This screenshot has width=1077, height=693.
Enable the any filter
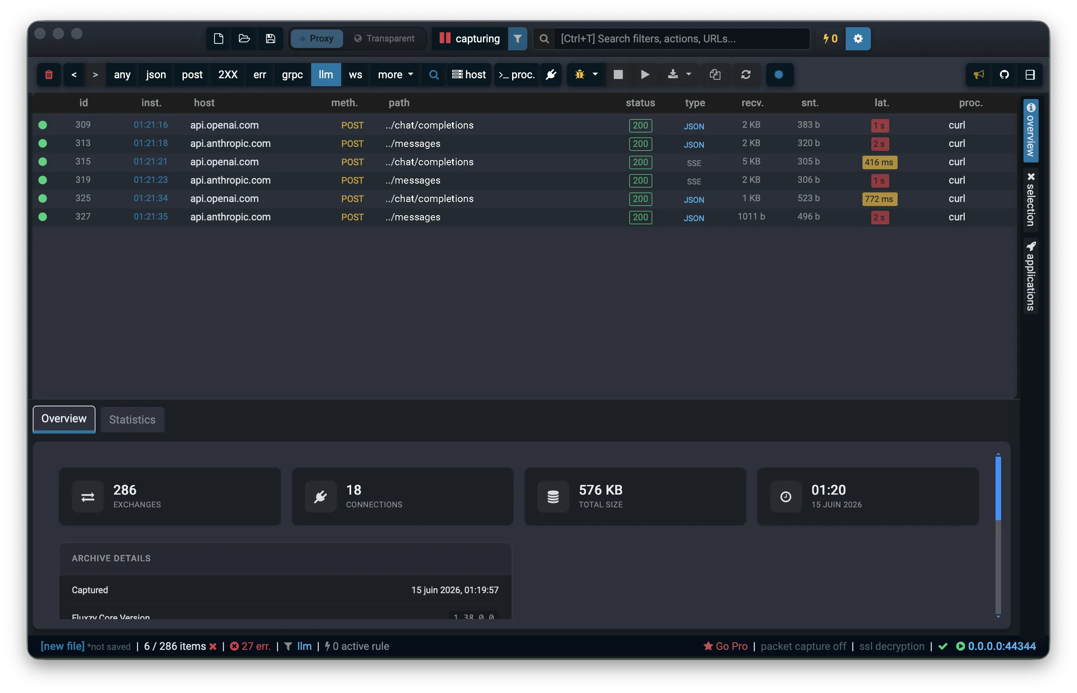tap(122, 74)
